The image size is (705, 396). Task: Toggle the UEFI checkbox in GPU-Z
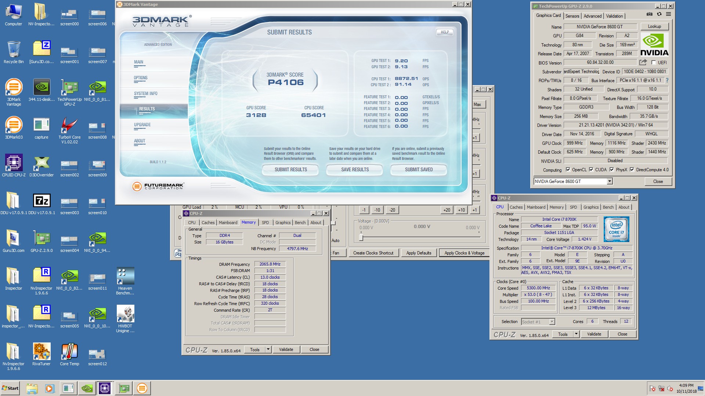(x=654, y=63)
